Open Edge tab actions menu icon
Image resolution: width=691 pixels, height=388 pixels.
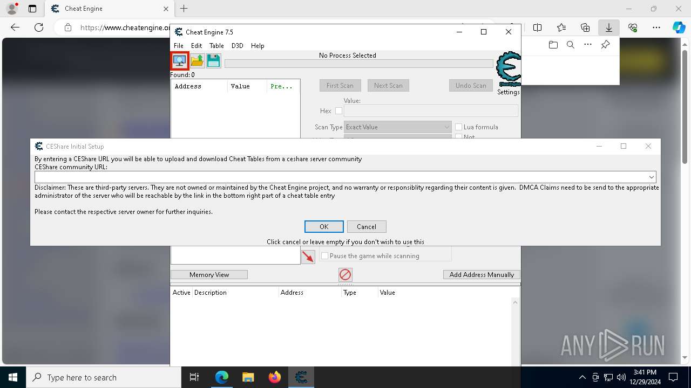tap(32, 9)
